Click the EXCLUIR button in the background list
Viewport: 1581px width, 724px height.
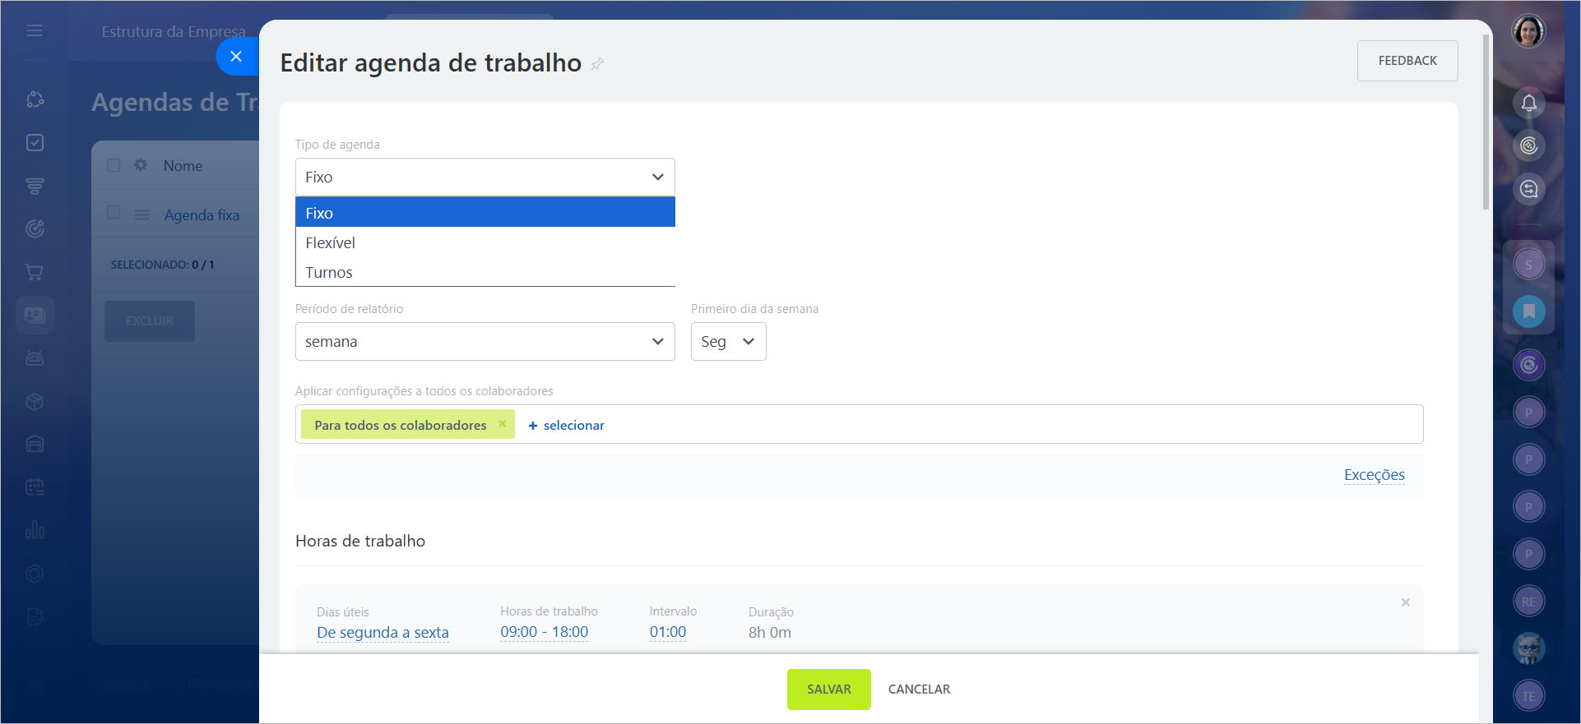150,321
